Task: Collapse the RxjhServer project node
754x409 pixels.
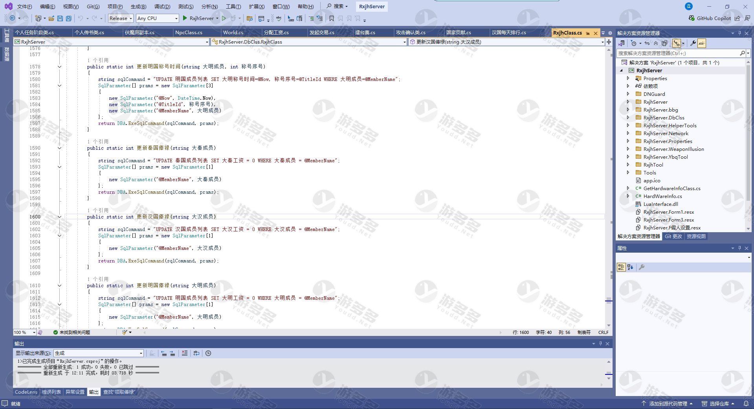Action: coord(621,70)
